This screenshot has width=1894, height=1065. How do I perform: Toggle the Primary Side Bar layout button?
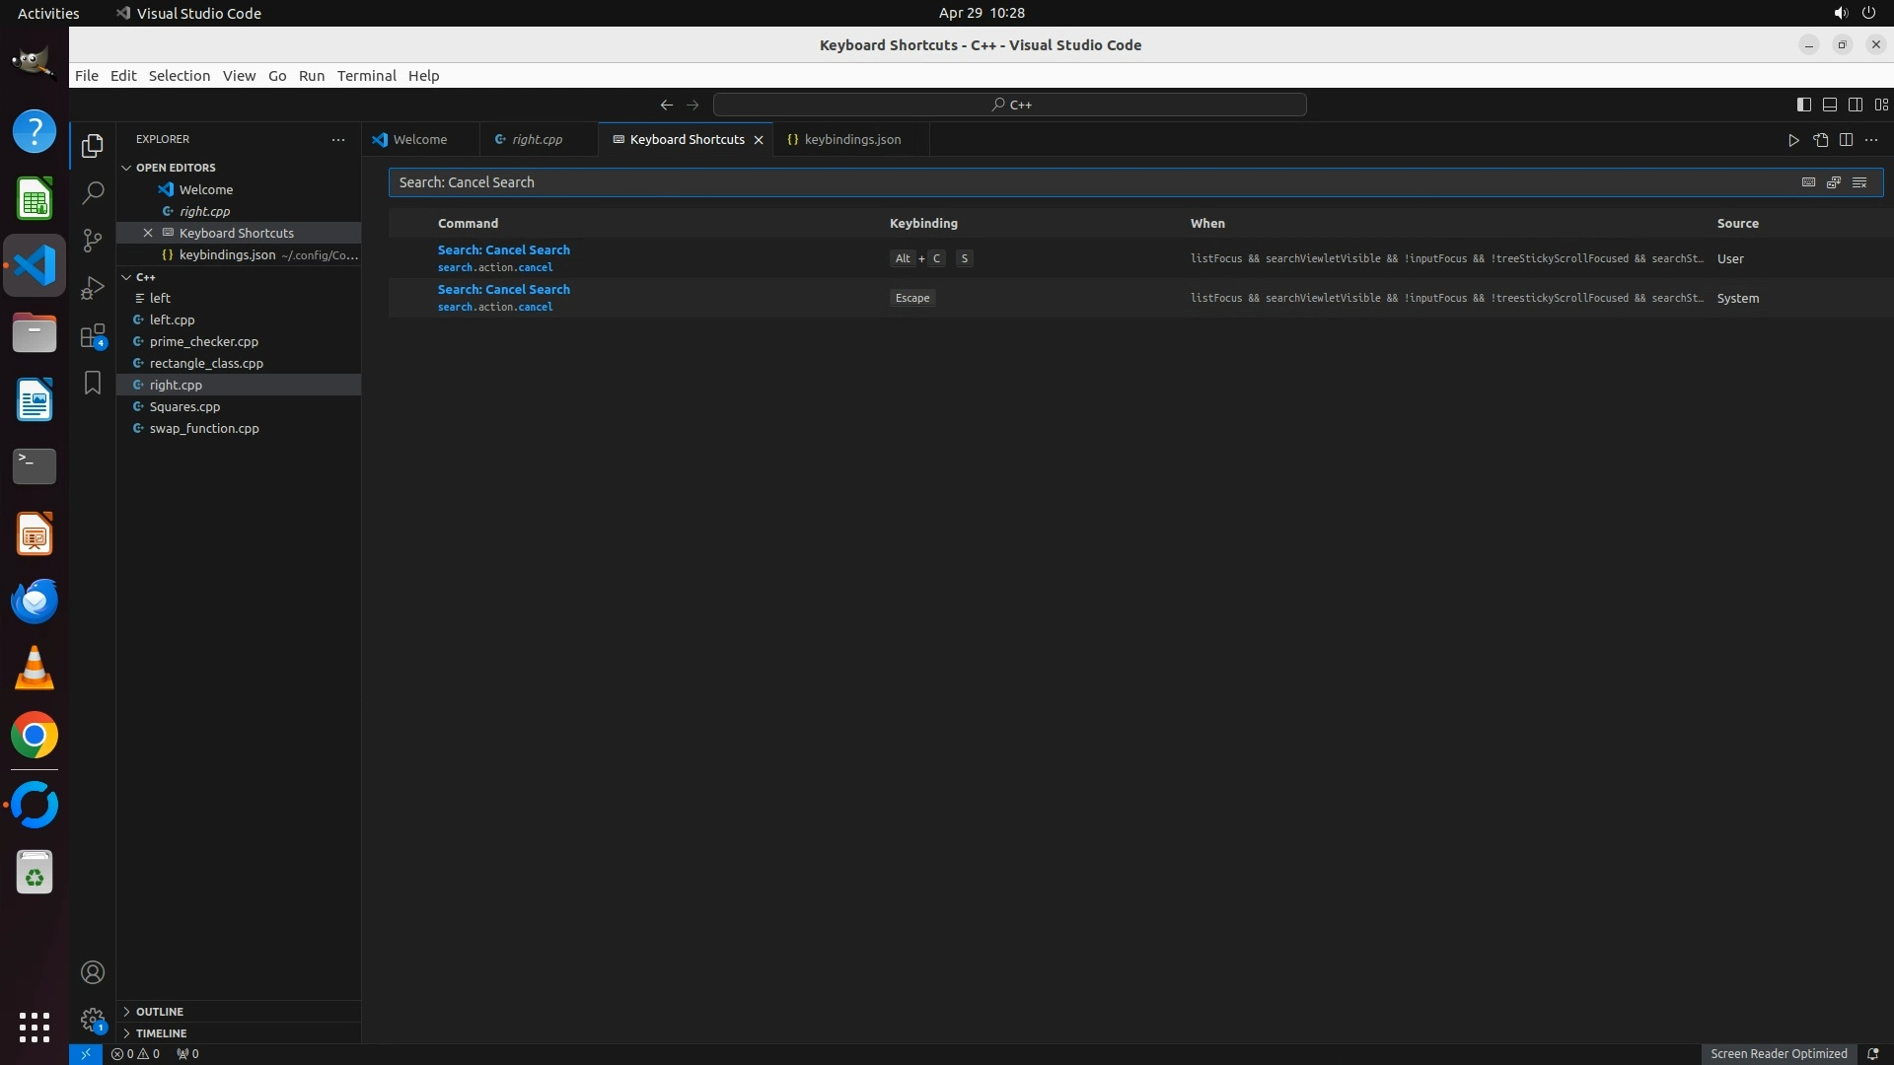point(1803,105)
